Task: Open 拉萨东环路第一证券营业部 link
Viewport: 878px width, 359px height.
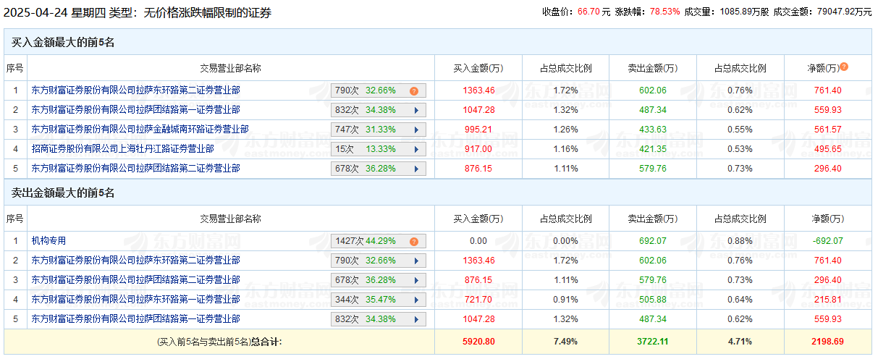Action: coord(135,299)
